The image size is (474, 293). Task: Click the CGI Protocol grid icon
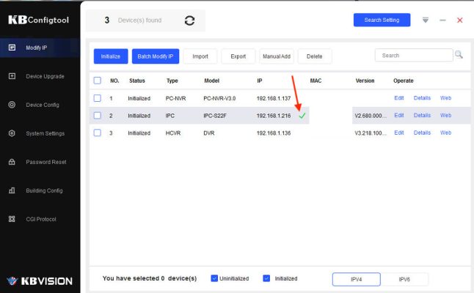click(12, 219)
